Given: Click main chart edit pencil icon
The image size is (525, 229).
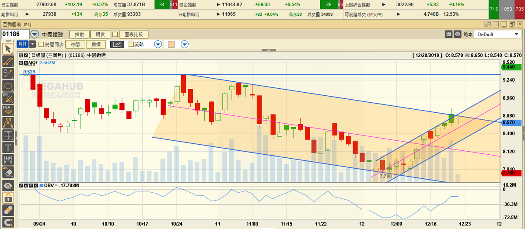Looking at the screenshot, I should tap(25, 56).
